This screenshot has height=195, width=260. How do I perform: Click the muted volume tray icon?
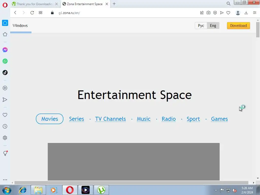[234, 190]
